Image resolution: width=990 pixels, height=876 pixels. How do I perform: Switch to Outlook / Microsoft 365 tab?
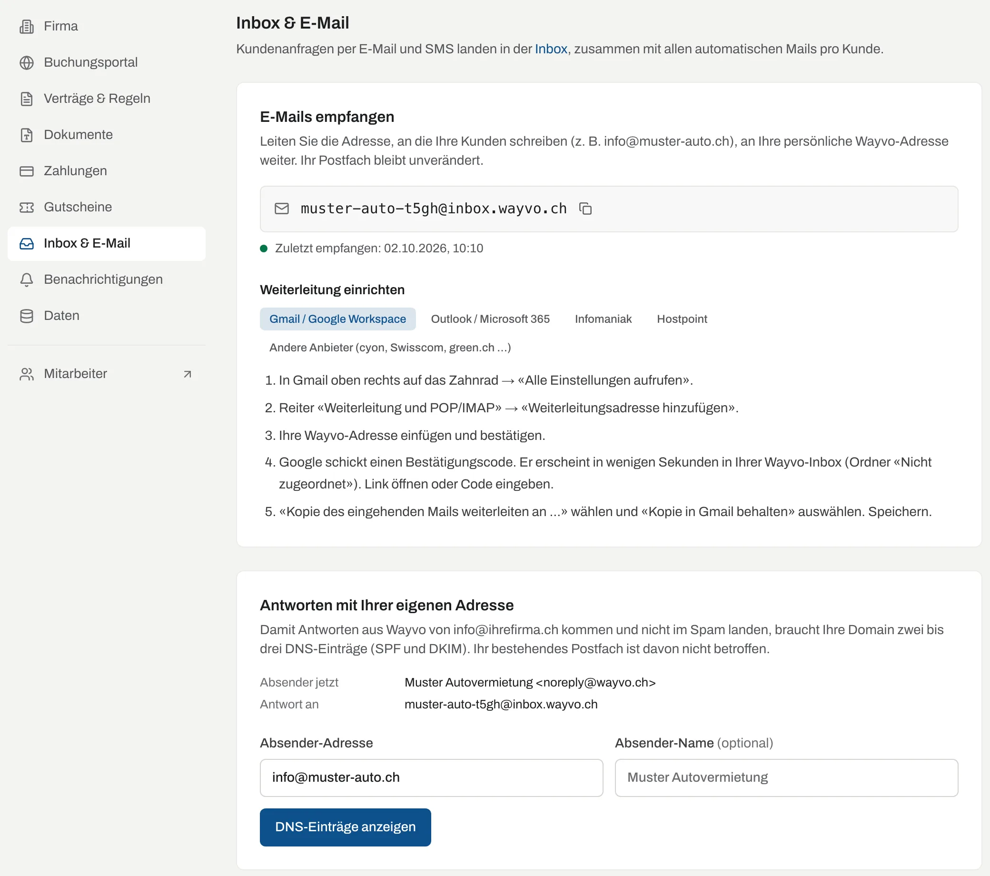pyautogui.click(x=490, y=319)
